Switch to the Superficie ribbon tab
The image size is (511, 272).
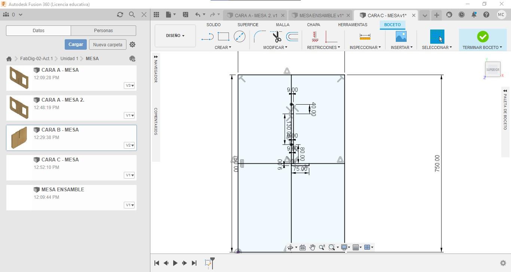click(248, 25)
